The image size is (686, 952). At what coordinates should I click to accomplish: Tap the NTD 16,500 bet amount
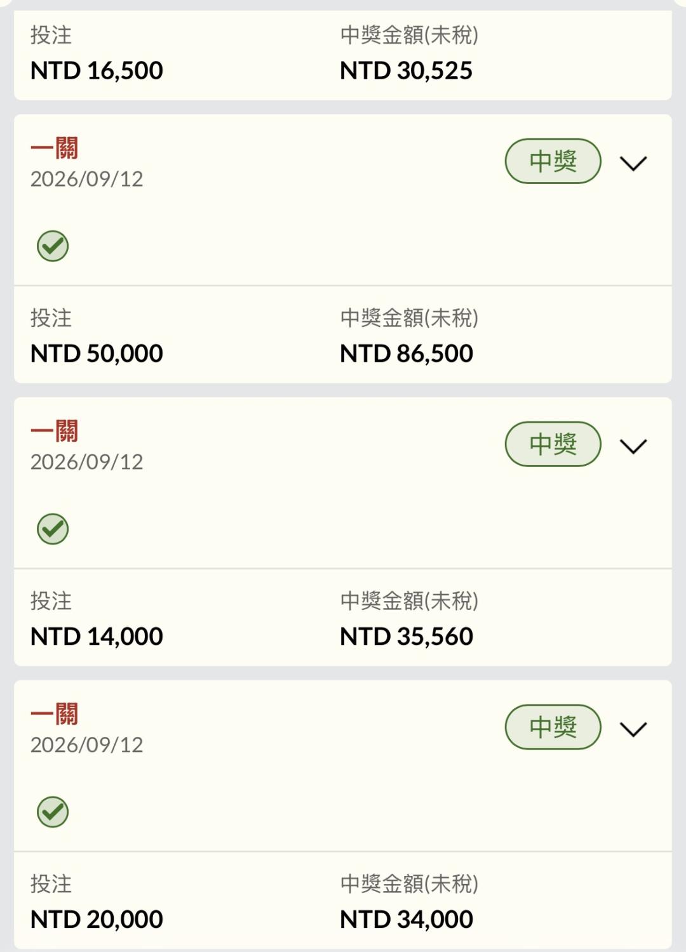[x=97, y=70]
